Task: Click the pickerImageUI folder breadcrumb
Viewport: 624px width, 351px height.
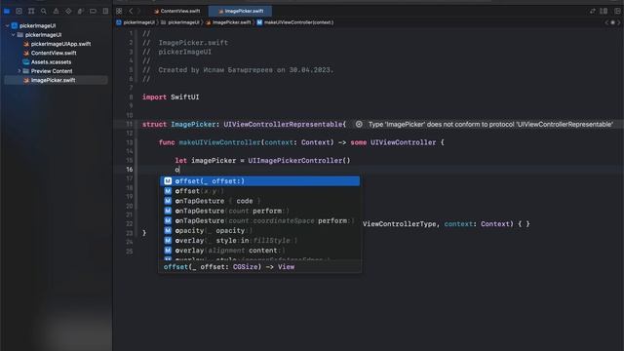Action: (180, 22)
